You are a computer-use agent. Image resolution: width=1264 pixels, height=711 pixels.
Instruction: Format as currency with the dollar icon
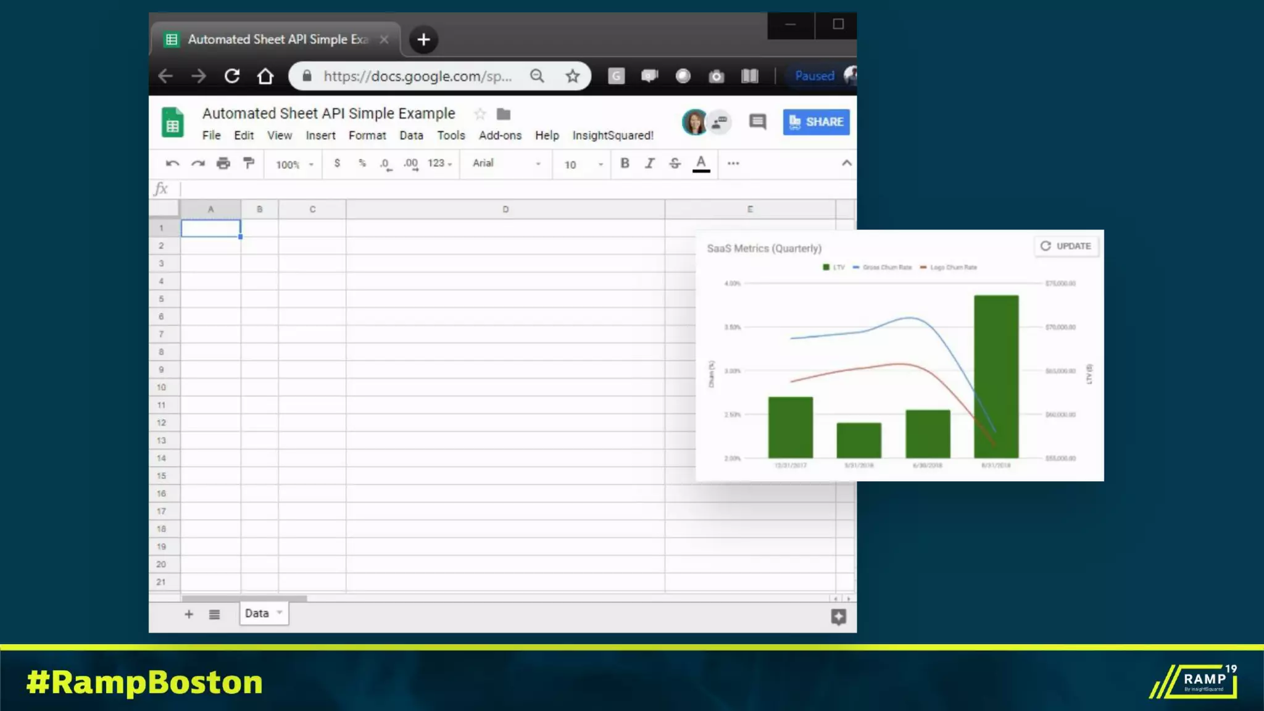pos(337,164)
